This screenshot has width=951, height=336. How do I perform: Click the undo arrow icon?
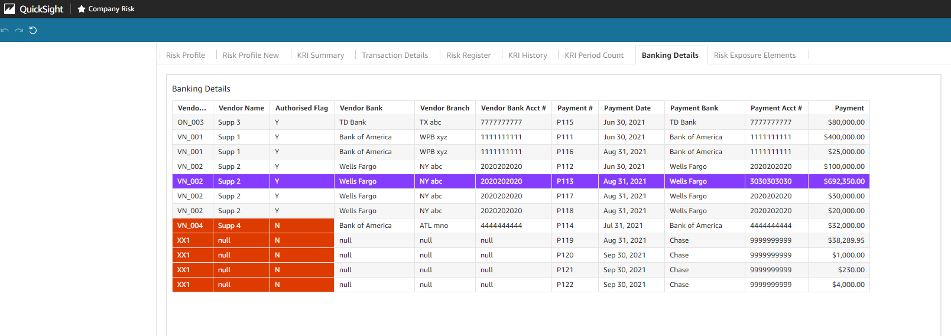coord(5,30)
